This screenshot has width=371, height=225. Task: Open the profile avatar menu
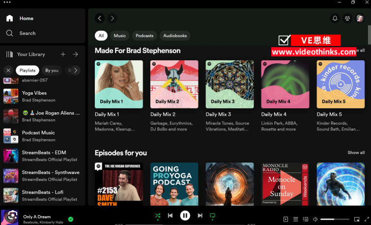click(360, 18)
